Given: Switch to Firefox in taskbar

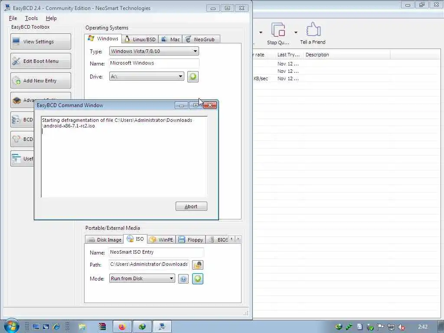Looking at the screenshot, I should (x=122, y=327).
